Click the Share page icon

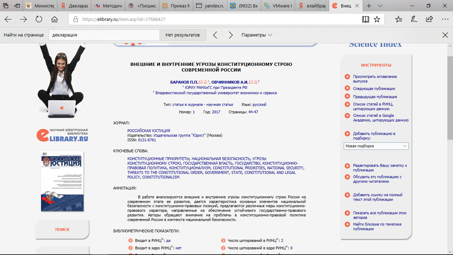[429, 19]
